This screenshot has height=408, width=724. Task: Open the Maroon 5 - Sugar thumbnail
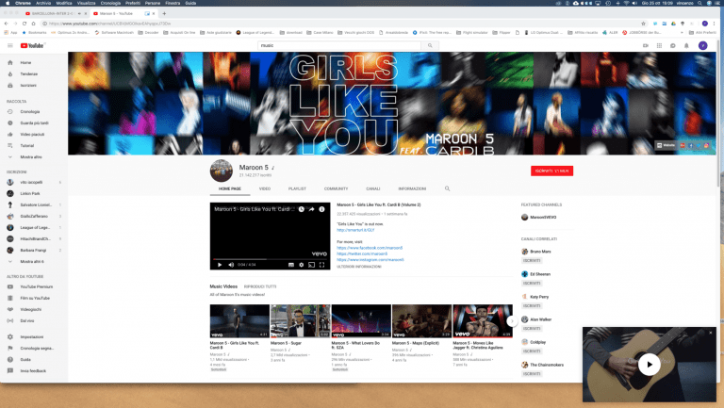point(300,321)
